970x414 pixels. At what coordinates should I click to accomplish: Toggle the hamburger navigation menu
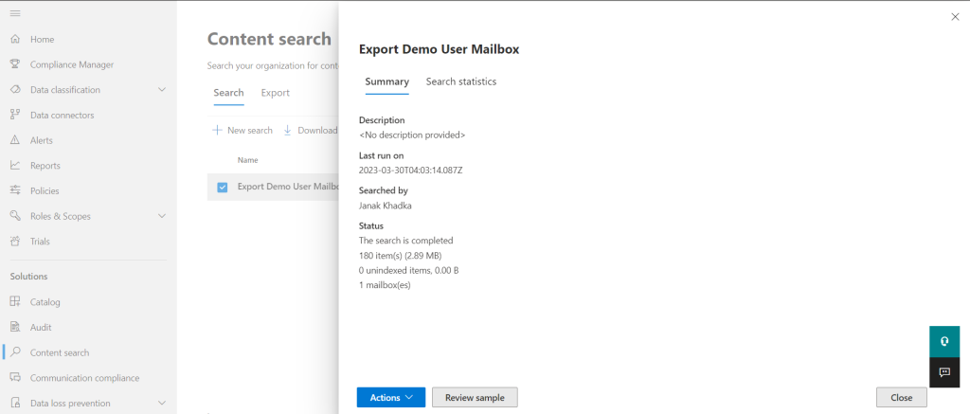coord(15,13)
